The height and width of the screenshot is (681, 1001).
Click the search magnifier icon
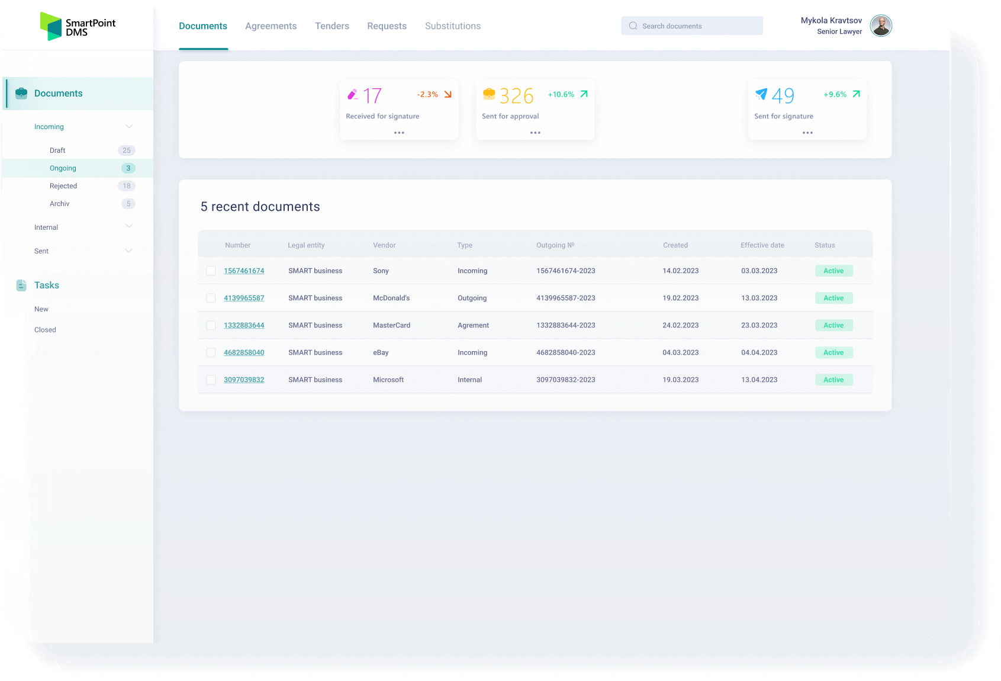(633, 25)
